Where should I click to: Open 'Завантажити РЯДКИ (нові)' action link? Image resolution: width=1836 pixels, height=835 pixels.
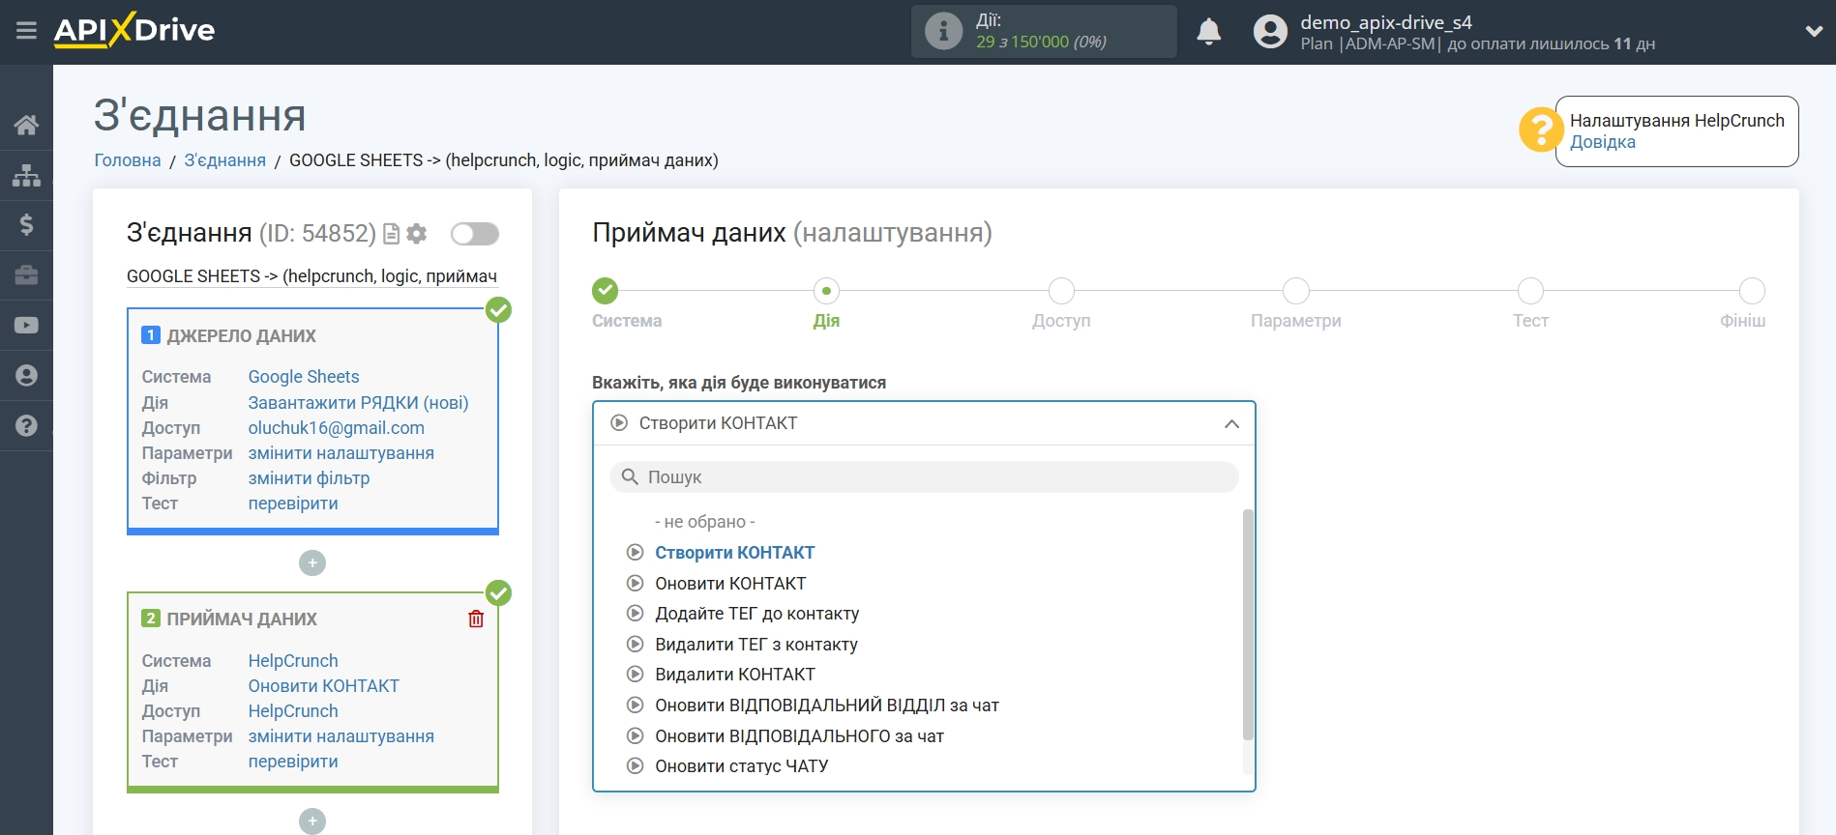point(358,403)
